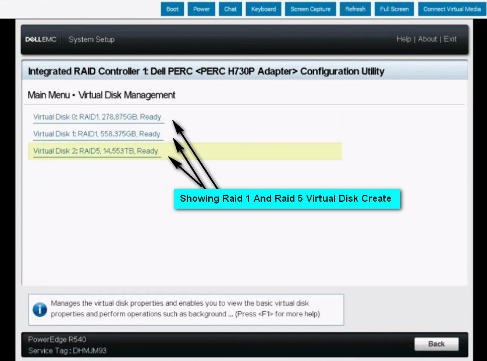Viewport: 487px width, 361px height.
Task: Click the Screen Capture button
Action: pos(310,9)
